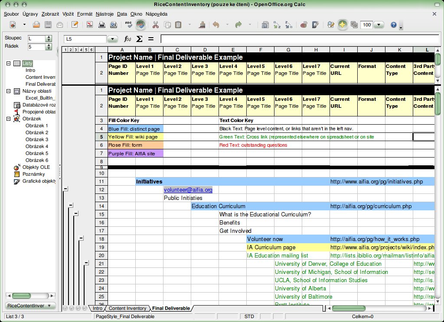Show outline level 6 button
The image size is (444, 322).
[91, 50]
